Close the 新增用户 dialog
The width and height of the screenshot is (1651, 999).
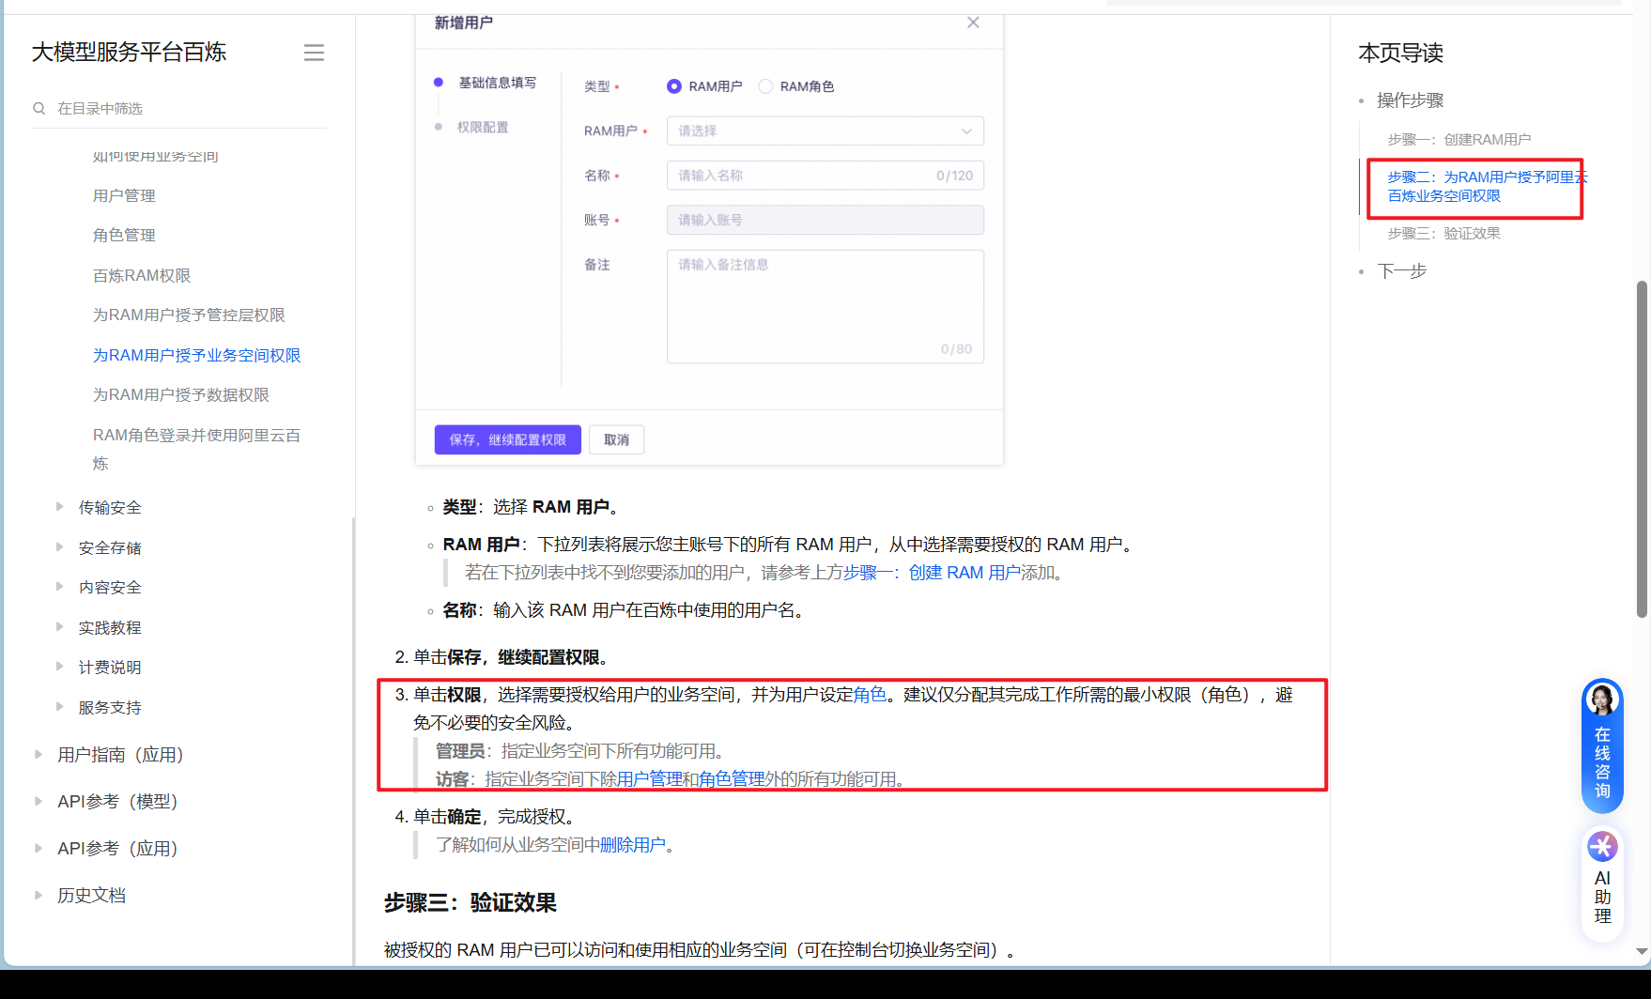click(x=973, y=22)
